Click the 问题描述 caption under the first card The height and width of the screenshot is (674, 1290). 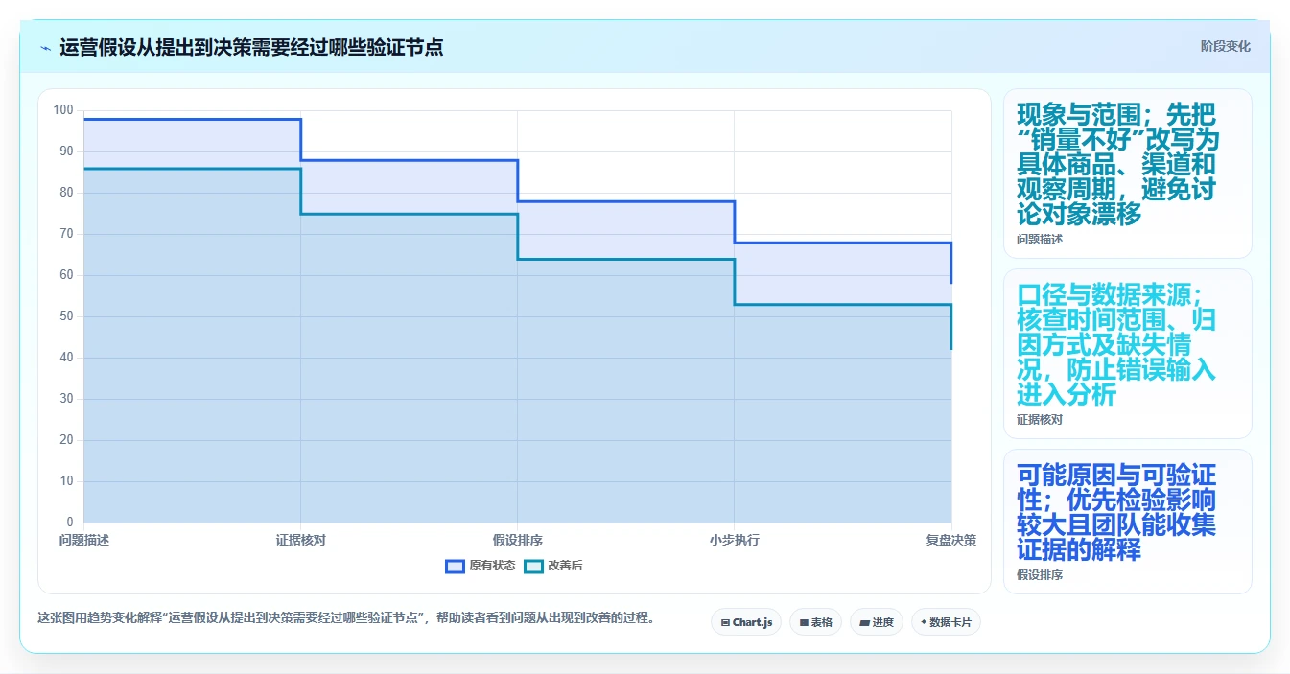[x=1040, y=240]
